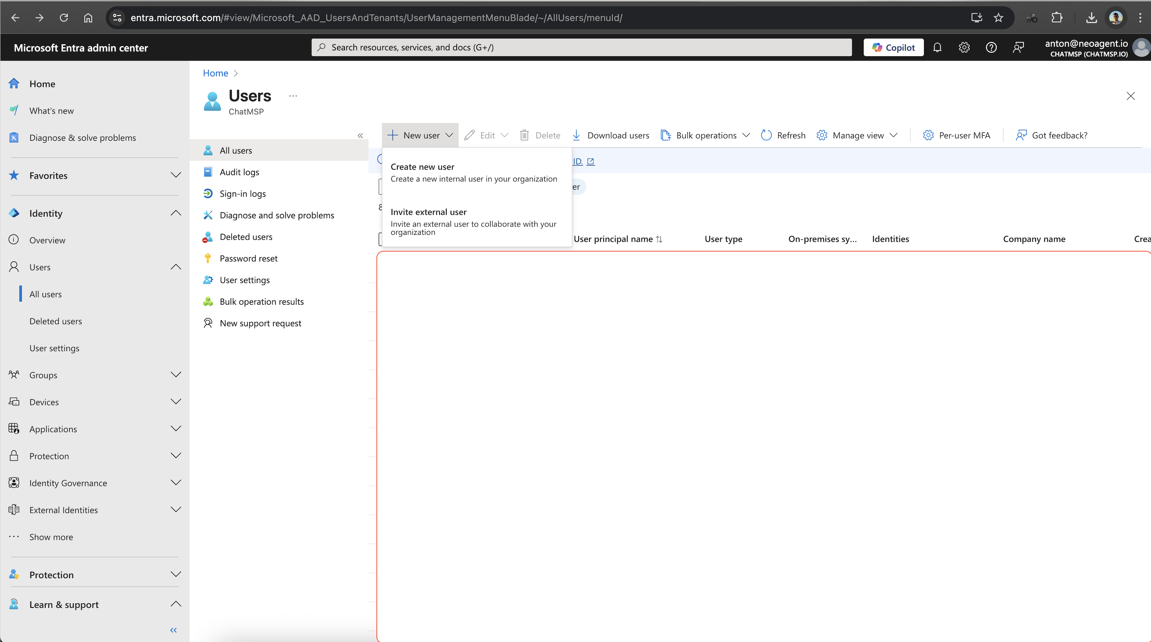Expand the Favorites section
This screenshot has height=642, width=1151.
pos(94,175)
